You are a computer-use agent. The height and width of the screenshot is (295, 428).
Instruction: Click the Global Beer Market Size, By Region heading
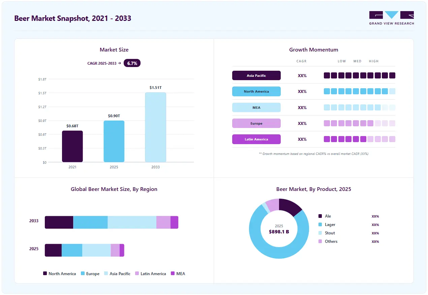(114, 189)
